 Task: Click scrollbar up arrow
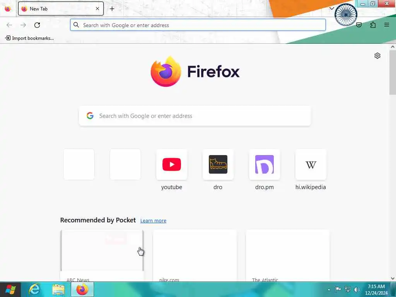pyautogui.click(x=393, y=47)
